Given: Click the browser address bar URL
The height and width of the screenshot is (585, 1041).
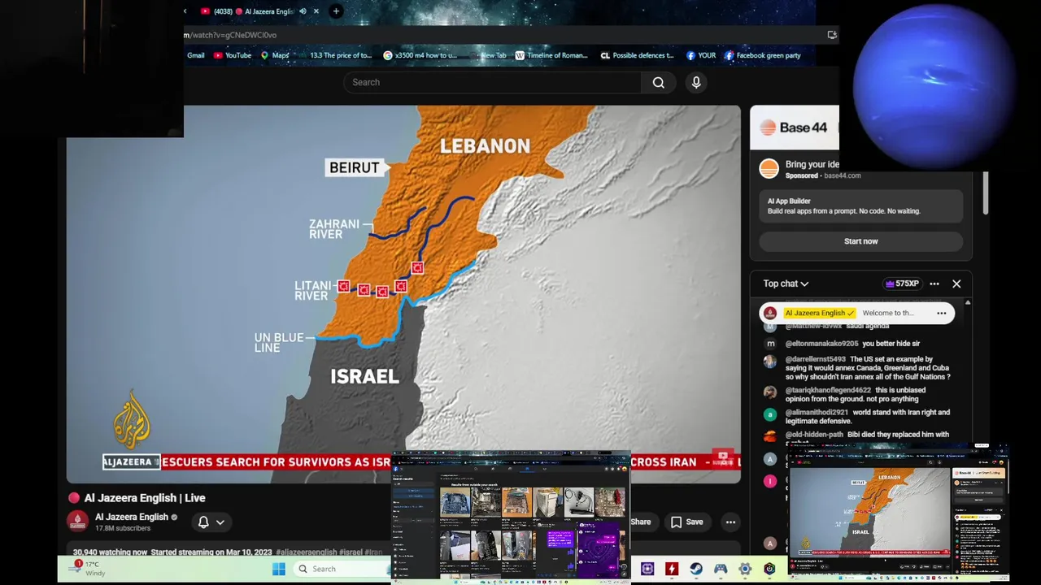Looking at the screenshot, I should 231,35.
